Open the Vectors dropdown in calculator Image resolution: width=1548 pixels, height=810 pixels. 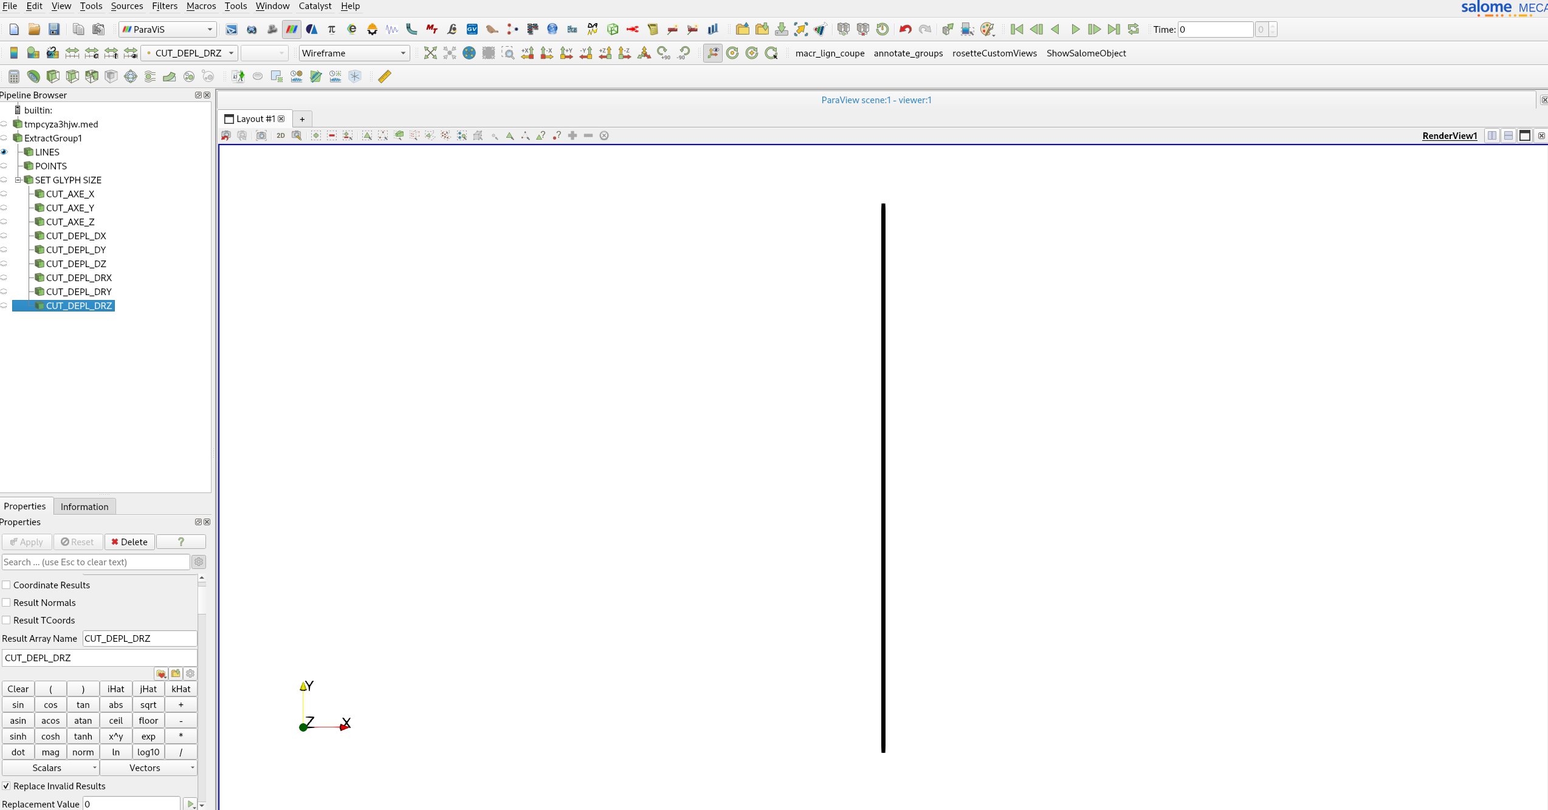(x=148, y=768)
